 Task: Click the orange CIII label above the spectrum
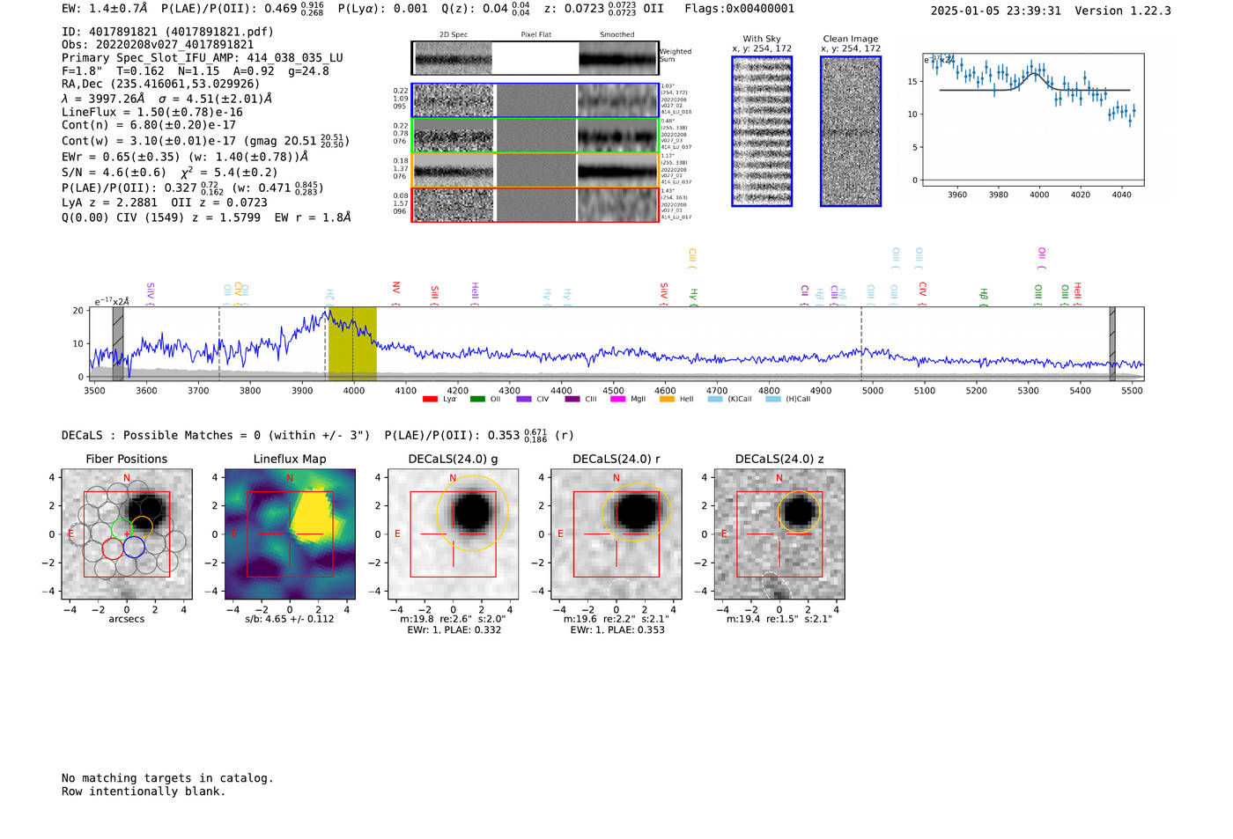pyautogui.click(x=692, y=258)
